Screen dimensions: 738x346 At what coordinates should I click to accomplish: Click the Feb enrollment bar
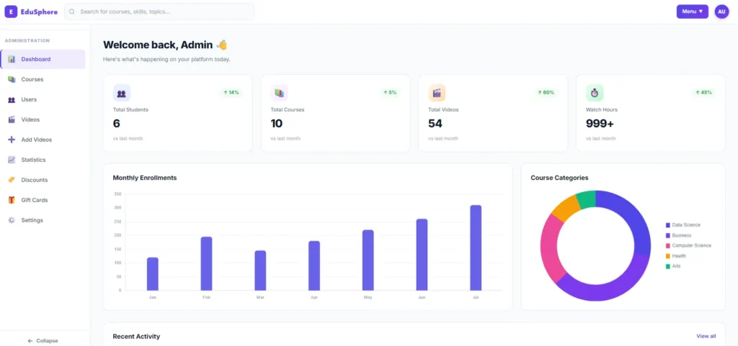(207, 263)
